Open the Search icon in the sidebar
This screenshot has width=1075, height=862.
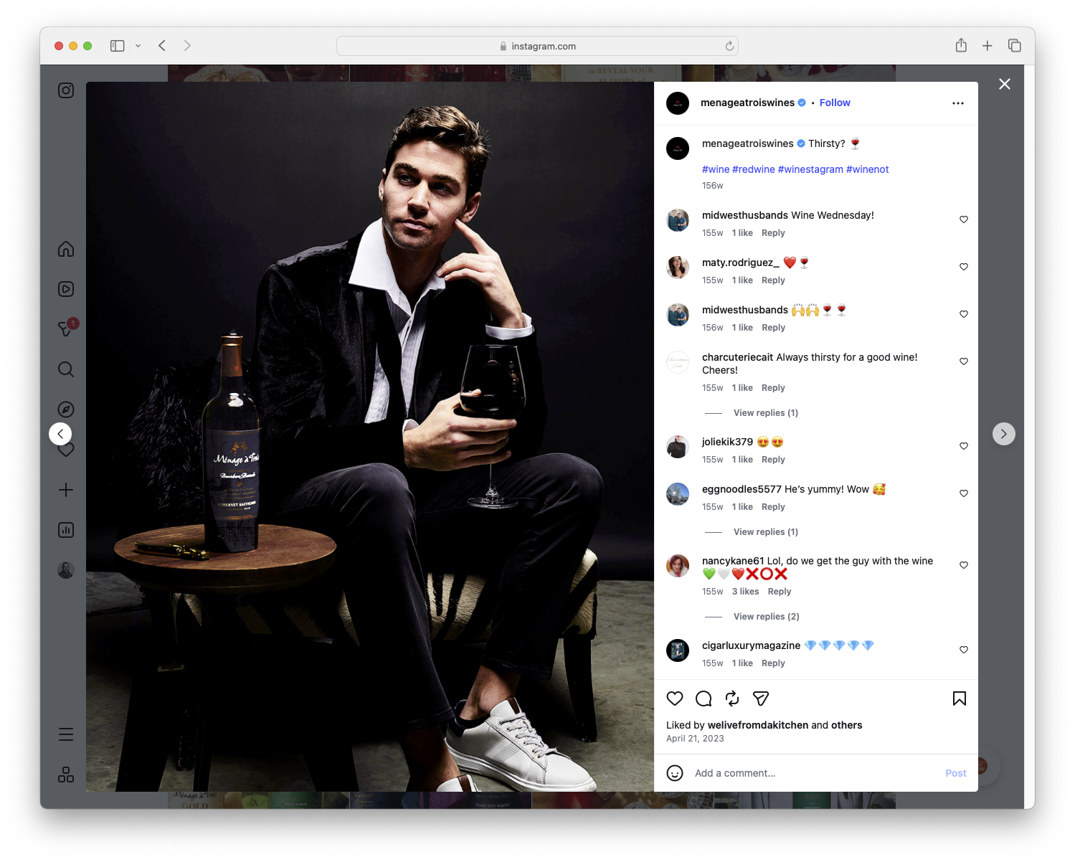click(x=65, y=369)
